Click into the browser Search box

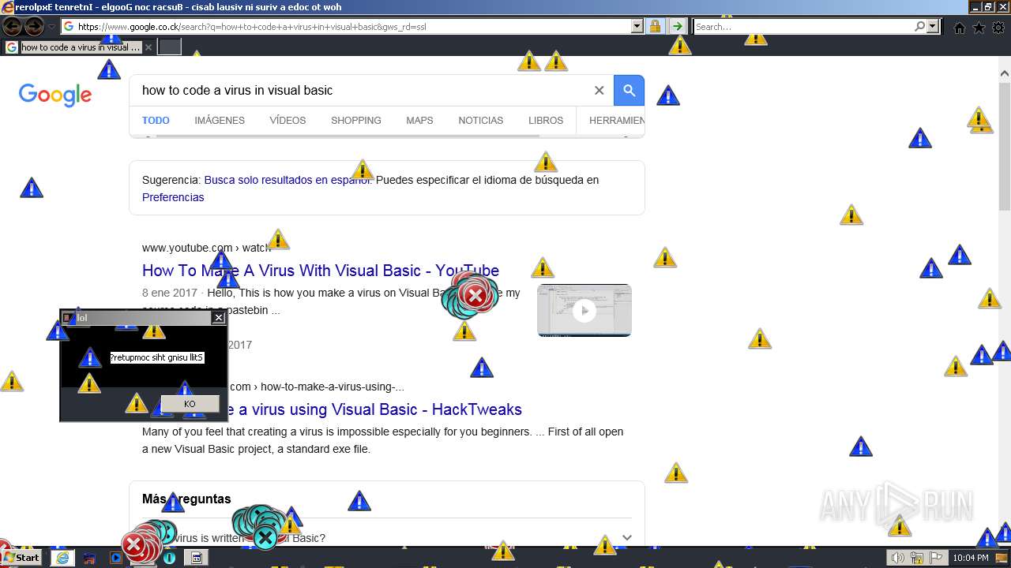802,26
